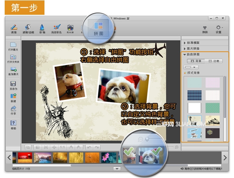The height and width of the screenshot is (178, 234).
Task: Select the red room thumbnail in filmstrip
Action: [x=25, y=158]
